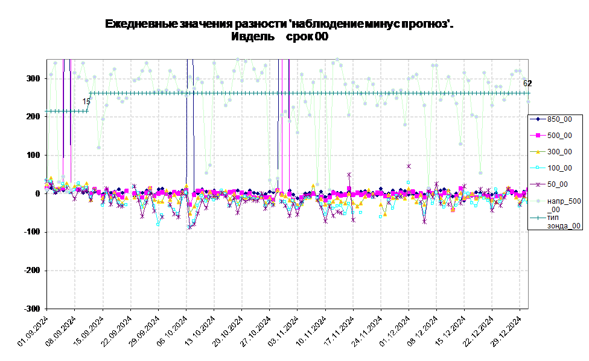589x361 pixels.
Task: Click the 850_00 legend entry
Action: pyautogui.click(x=559, y=119)
